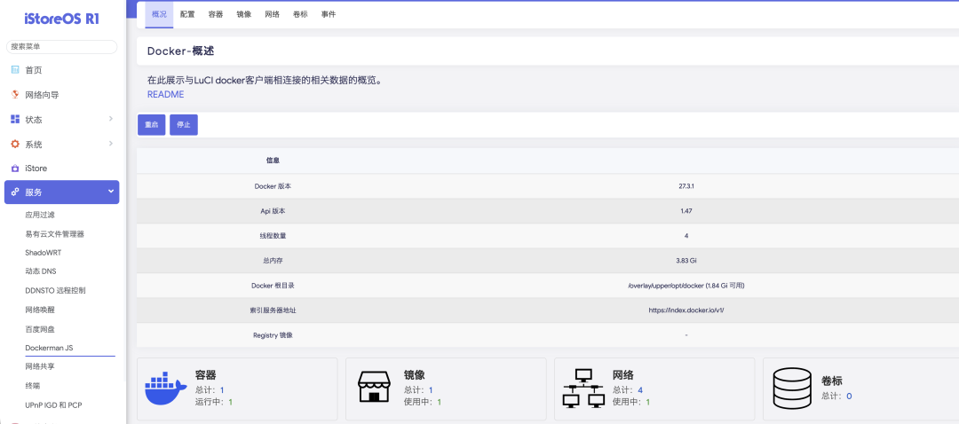The image size is (959, 424).
Task: Click images 使用中 count 1
Action: [440, 402]
